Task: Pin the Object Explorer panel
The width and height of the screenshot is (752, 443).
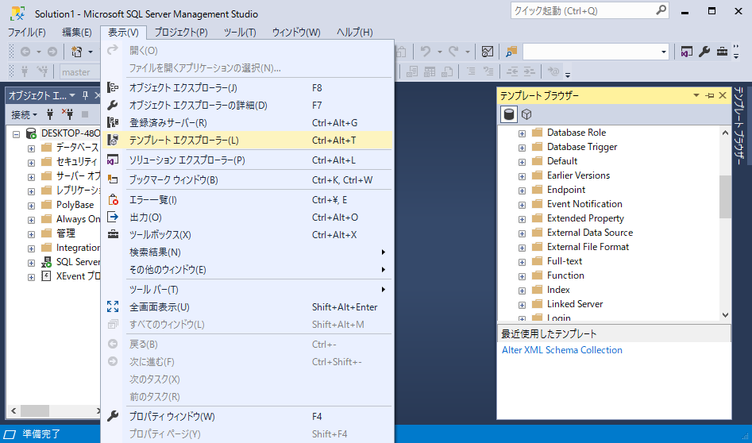Action: tap(86, 95)
